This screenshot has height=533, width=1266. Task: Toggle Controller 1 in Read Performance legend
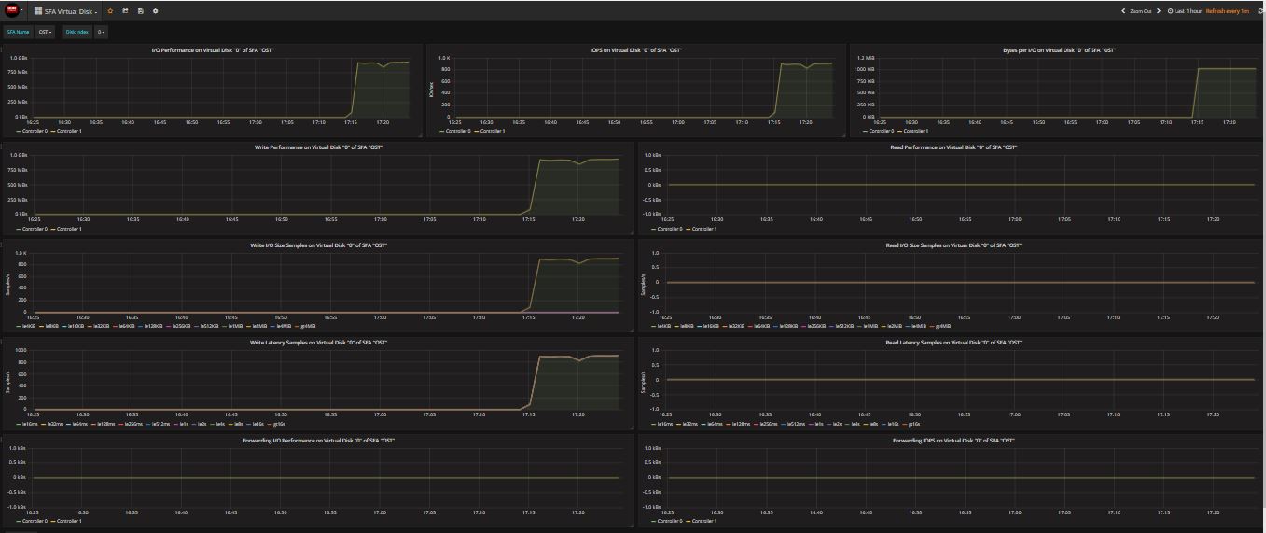tap(704, 229)
